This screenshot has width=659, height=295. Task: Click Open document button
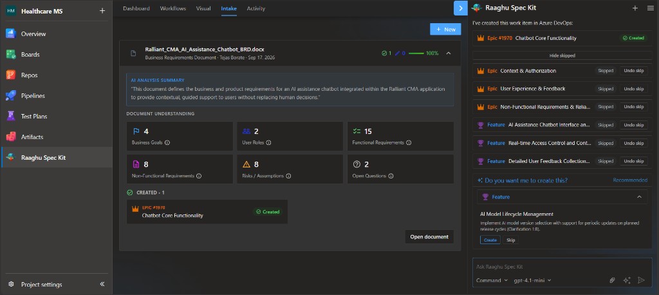point(429,236)
